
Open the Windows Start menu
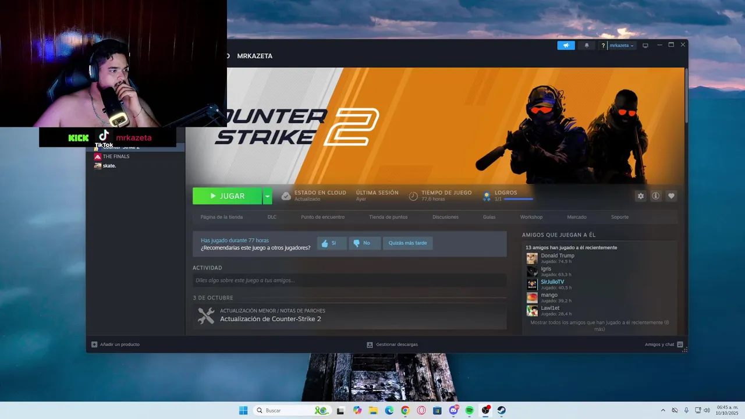(243, 410)
